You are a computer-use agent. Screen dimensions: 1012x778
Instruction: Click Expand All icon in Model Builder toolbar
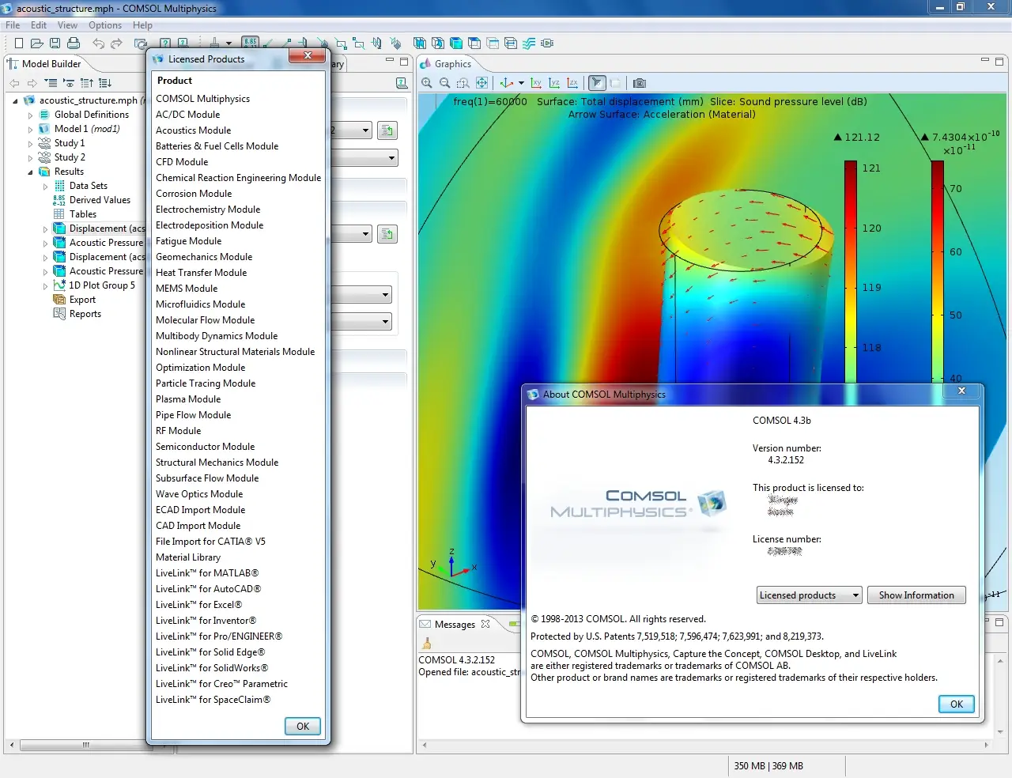[105, 83]
